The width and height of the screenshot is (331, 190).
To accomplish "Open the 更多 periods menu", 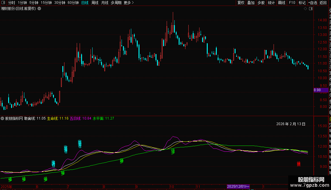I will click(x=129, y=3).
